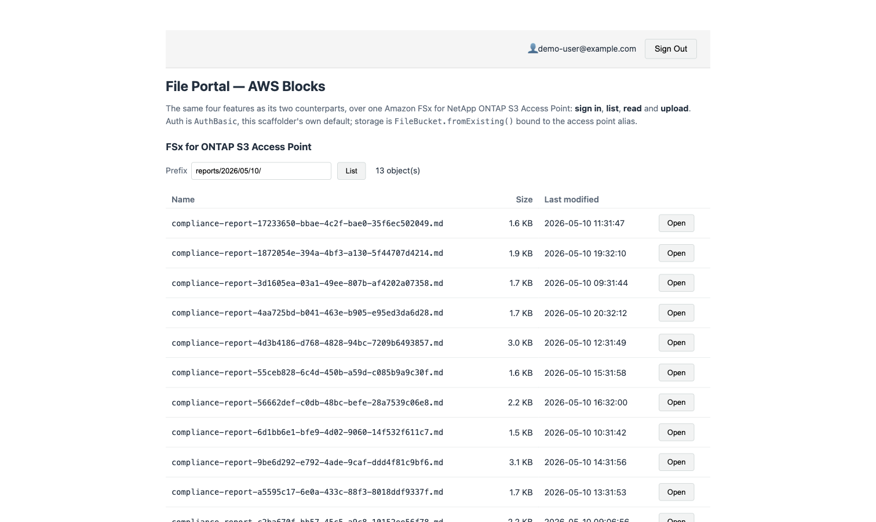This screenshot has width=876, height=522.
Task: Click the AuthBasic code text
Action: [x=216, y=121]
